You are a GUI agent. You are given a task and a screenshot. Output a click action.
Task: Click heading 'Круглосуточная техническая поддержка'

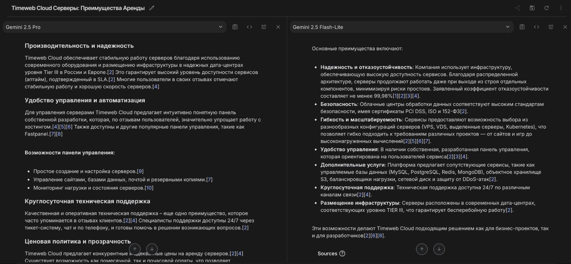87,201
